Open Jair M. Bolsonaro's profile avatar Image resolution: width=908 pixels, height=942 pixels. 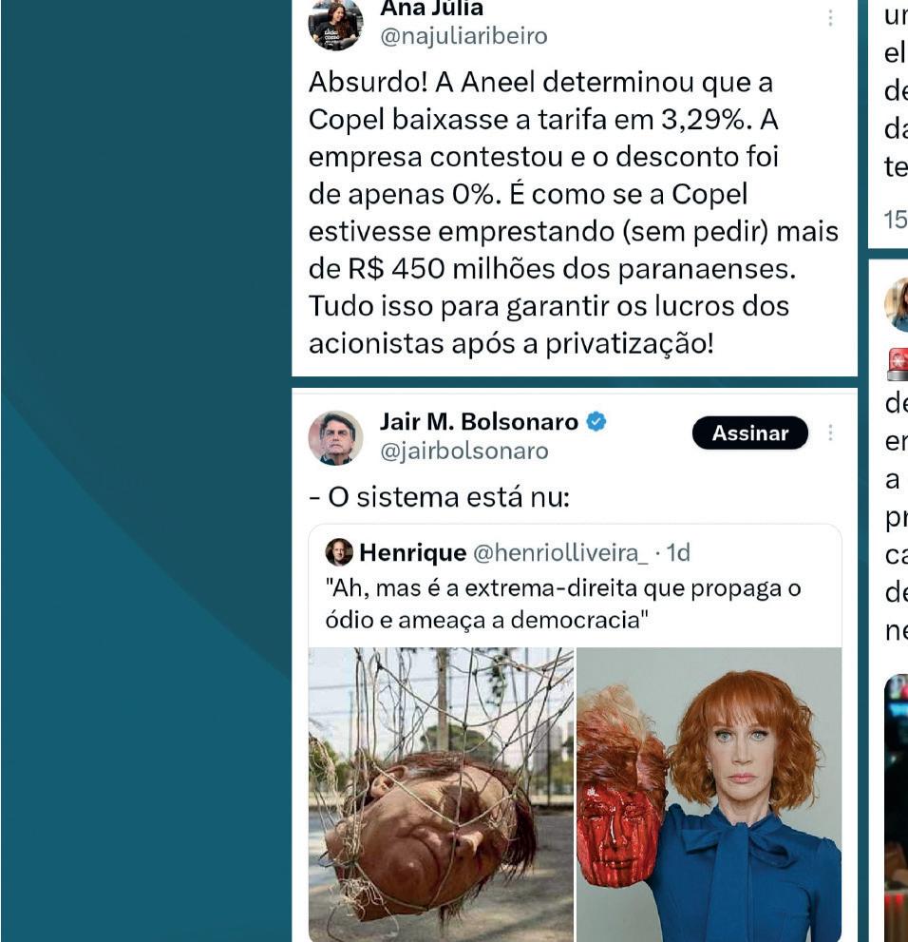[x=335, y=438]
